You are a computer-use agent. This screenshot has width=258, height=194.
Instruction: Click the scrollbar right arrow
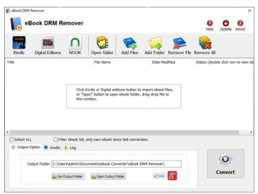(251, 132)
